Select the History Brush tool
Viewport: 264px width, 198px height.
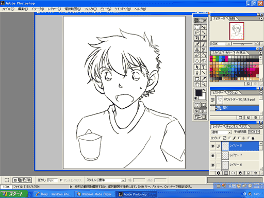click(204, 50)
